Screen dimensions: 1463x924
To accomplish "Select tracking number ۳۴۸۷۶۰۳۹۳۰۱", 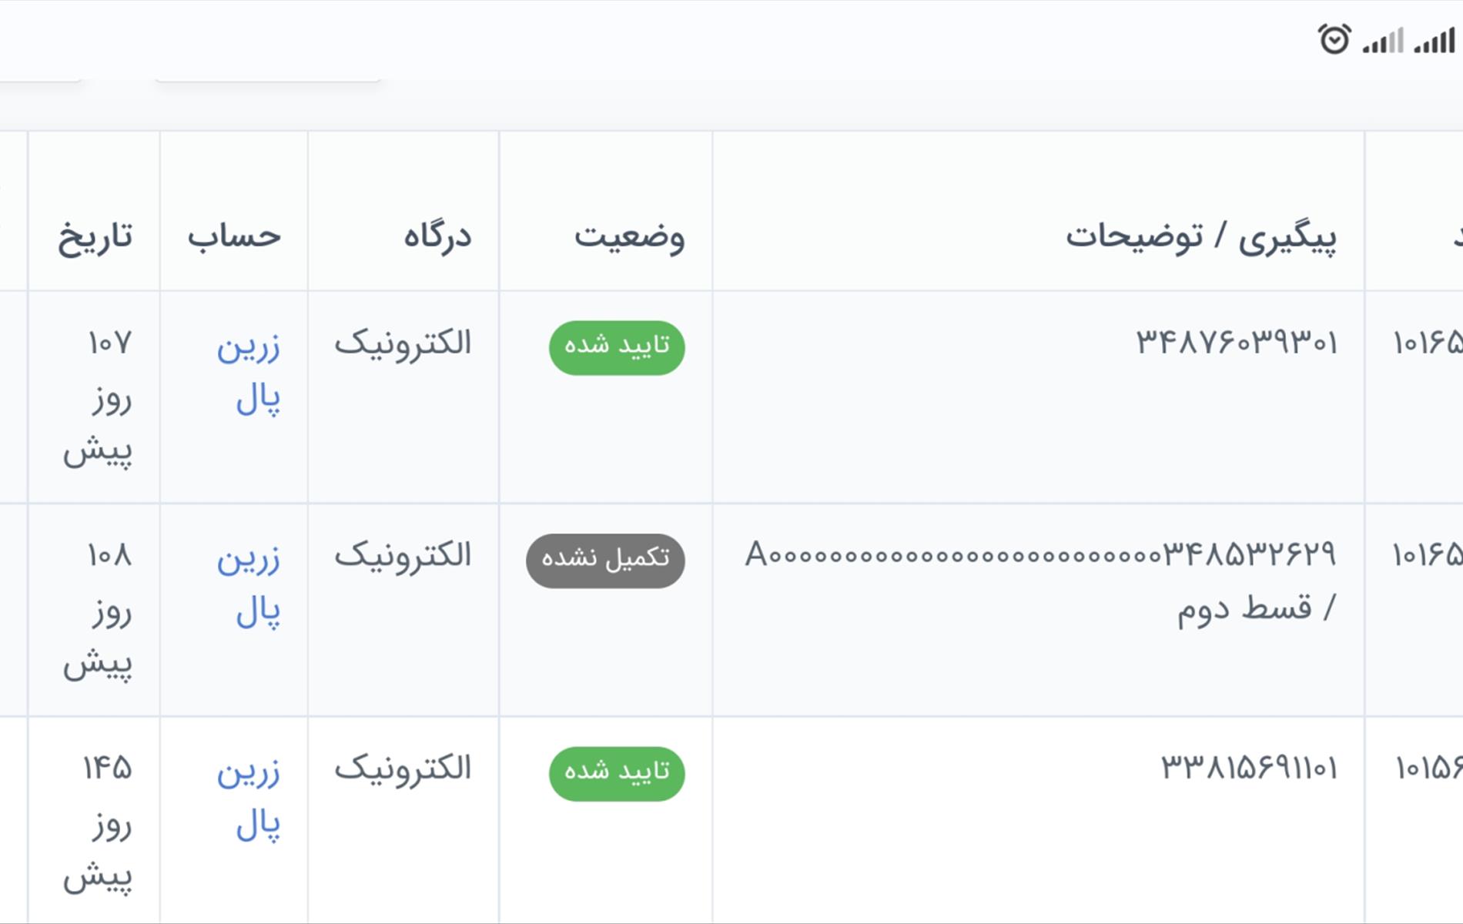I will 1237,343.
